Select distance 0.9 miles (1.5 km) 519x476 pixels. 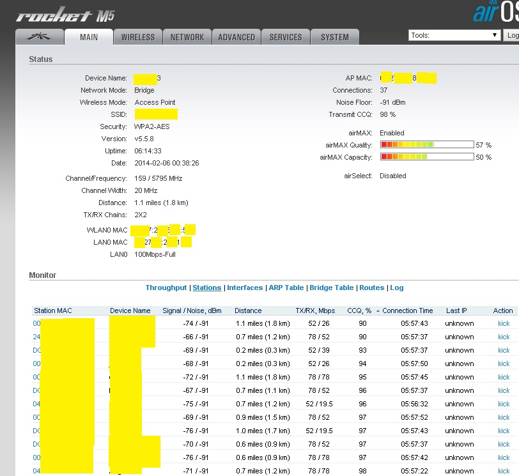point(263,417)
